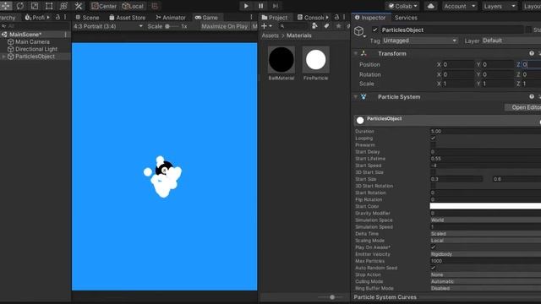Click the favorites star icon
The height and width of the screenshot is (304, 541).
tap(338, 26)
